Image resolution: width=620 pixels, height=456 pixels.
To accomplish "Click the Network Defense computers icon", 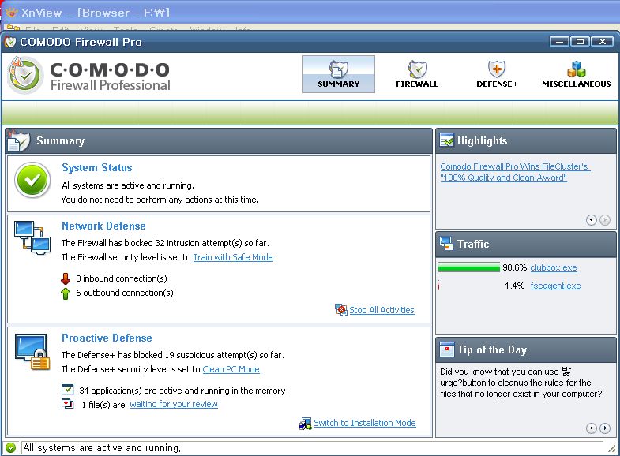I will click(32, 237).
